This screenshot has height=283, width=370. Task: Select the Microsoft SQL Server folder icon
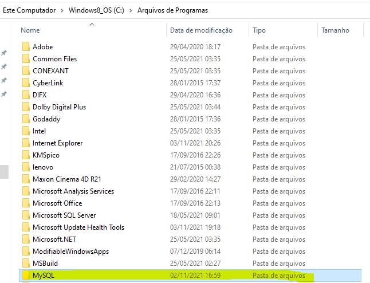(26, 215)
